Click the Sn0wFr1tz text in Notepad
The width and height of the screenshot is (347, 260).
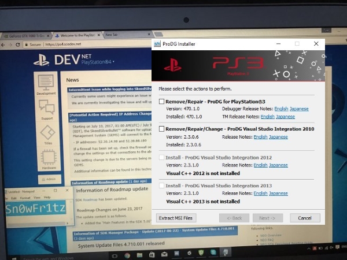(x=35, y=208)
